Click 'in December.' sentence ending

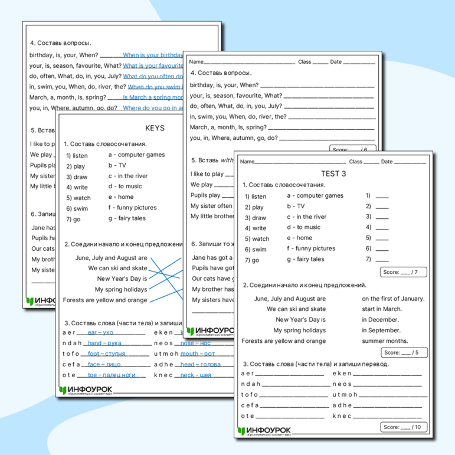point(380,320)
